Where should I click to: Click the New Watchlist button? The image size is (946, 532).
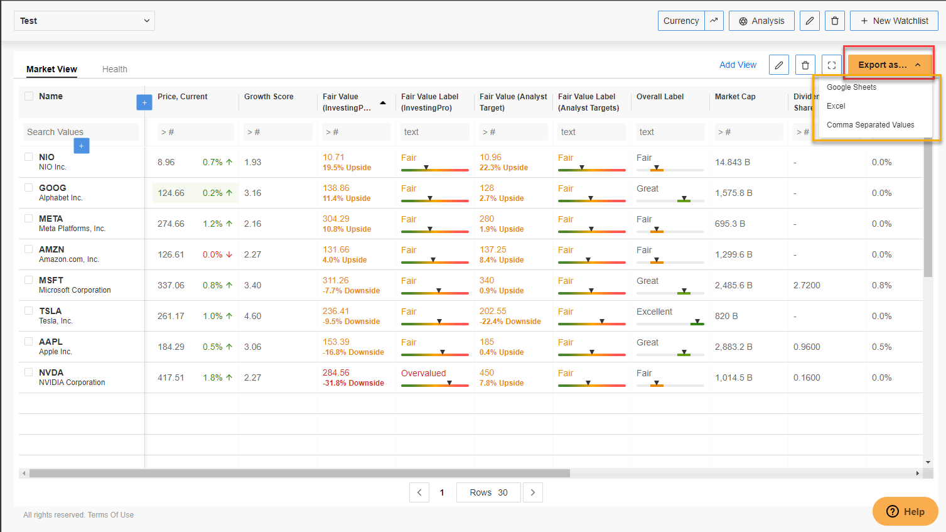[x=894, y=21]
